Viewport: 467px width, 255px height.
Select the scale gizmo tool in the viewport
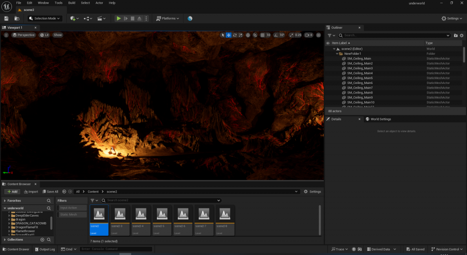click(241, 35)
